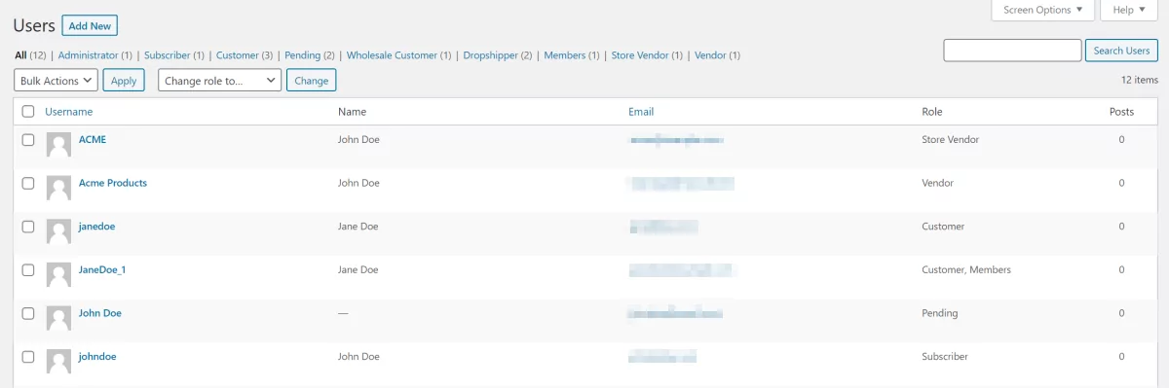This screenshot has height=388, width=1169.
Task: Click Acme Products user avatar
Action: (x=58, y=189)
